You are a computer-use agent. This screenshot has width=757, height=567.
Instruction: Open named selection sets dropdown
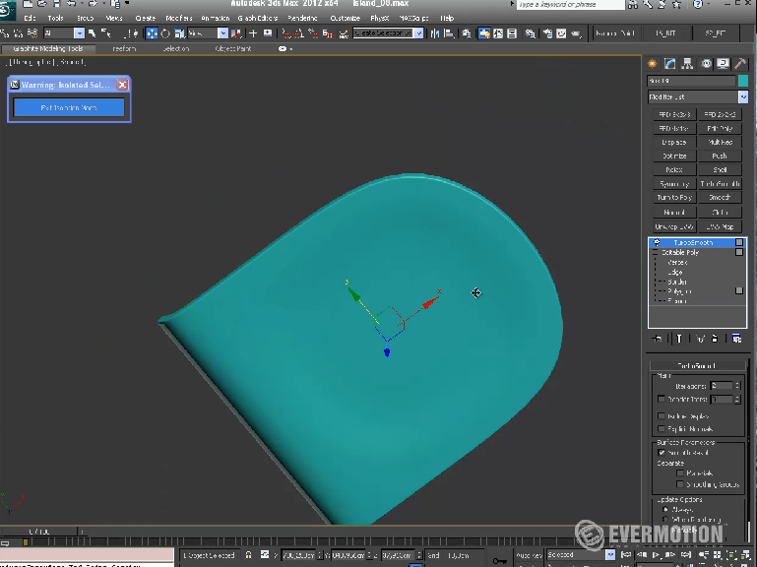419,33
